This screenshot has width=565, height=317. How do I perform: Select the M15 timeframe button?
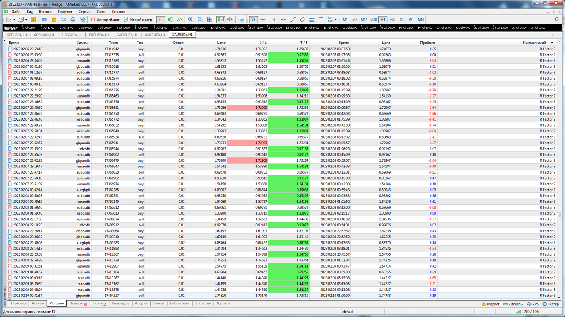pyautogui.click(x=364, y=20)
